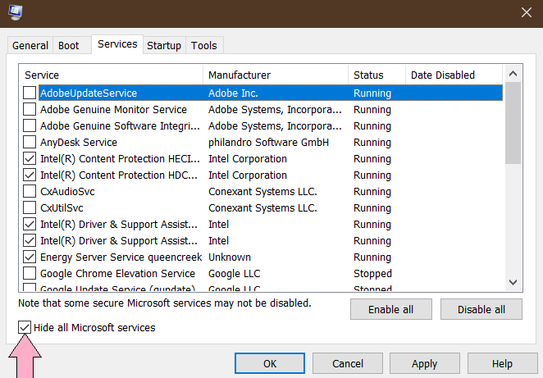
Task: Click the Enable all button
Action: click(391, 309)
